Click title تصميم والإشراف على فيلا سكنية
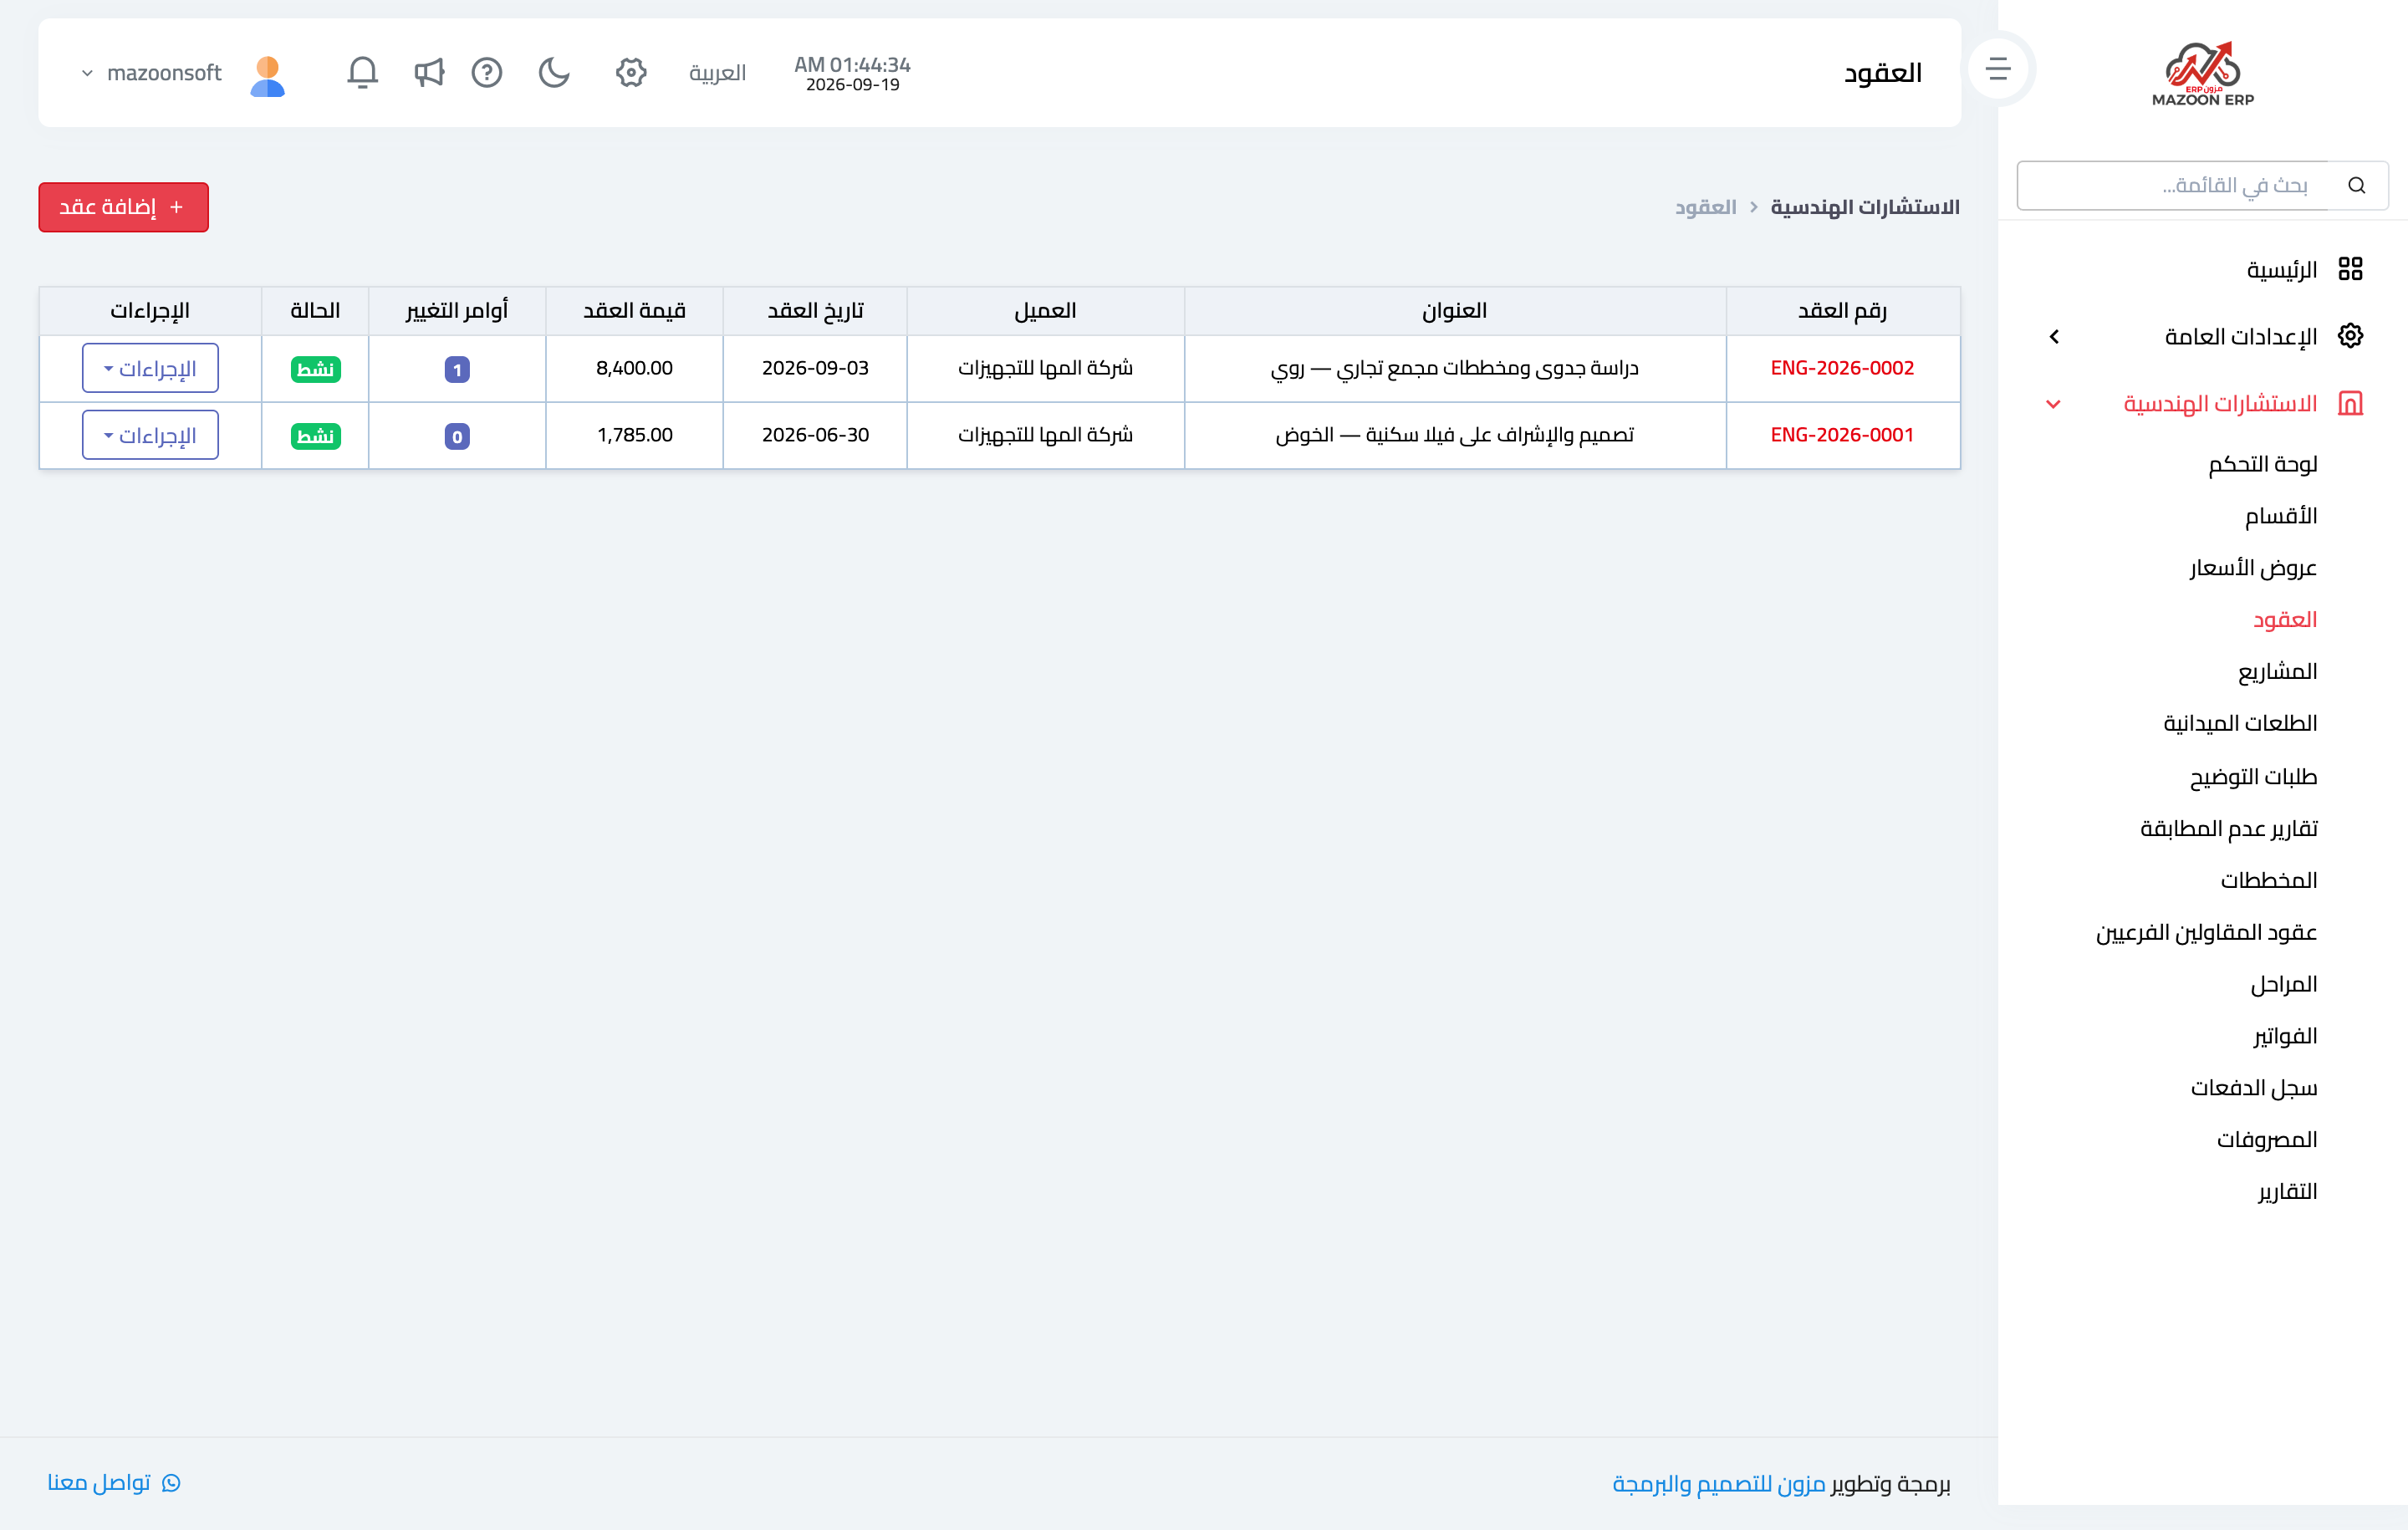This screenshot has height=1530, width=2408. pyautogui.click(x=1455, y=435)
